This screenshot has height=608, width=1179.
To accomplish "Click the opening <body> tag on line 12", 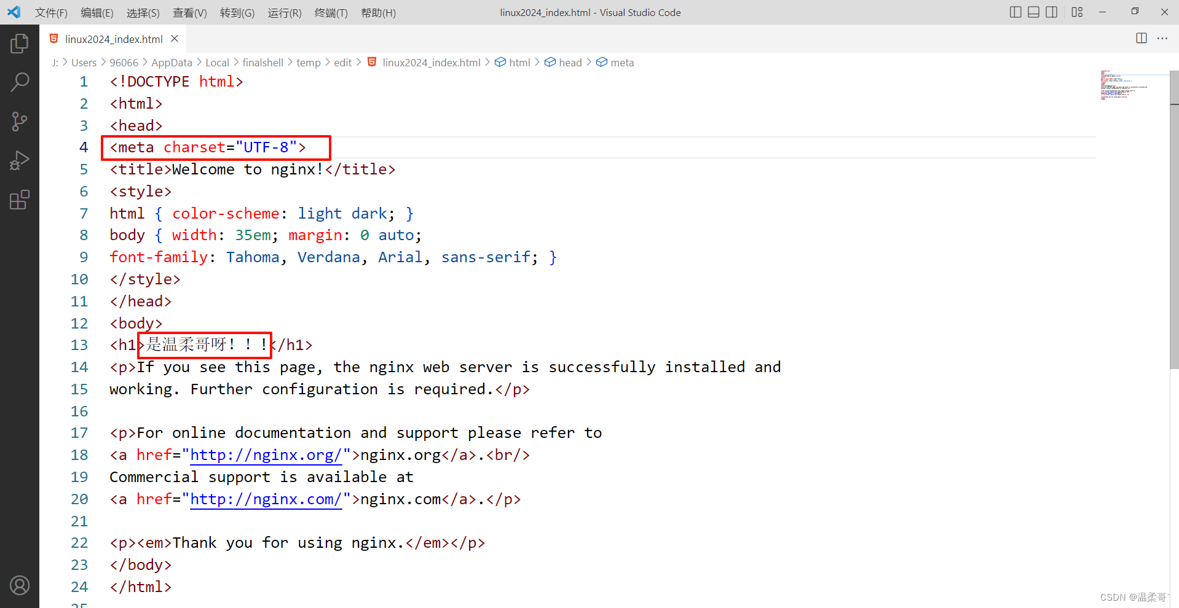I will [136, 324].
